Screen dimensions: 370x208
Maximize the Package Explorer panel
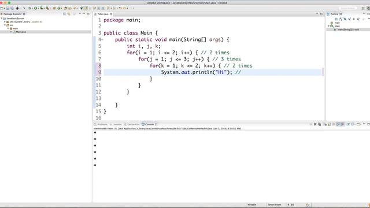88,14
